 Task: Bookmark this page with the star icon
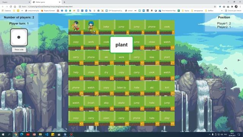pyautogui.click(x=215, y=7)
